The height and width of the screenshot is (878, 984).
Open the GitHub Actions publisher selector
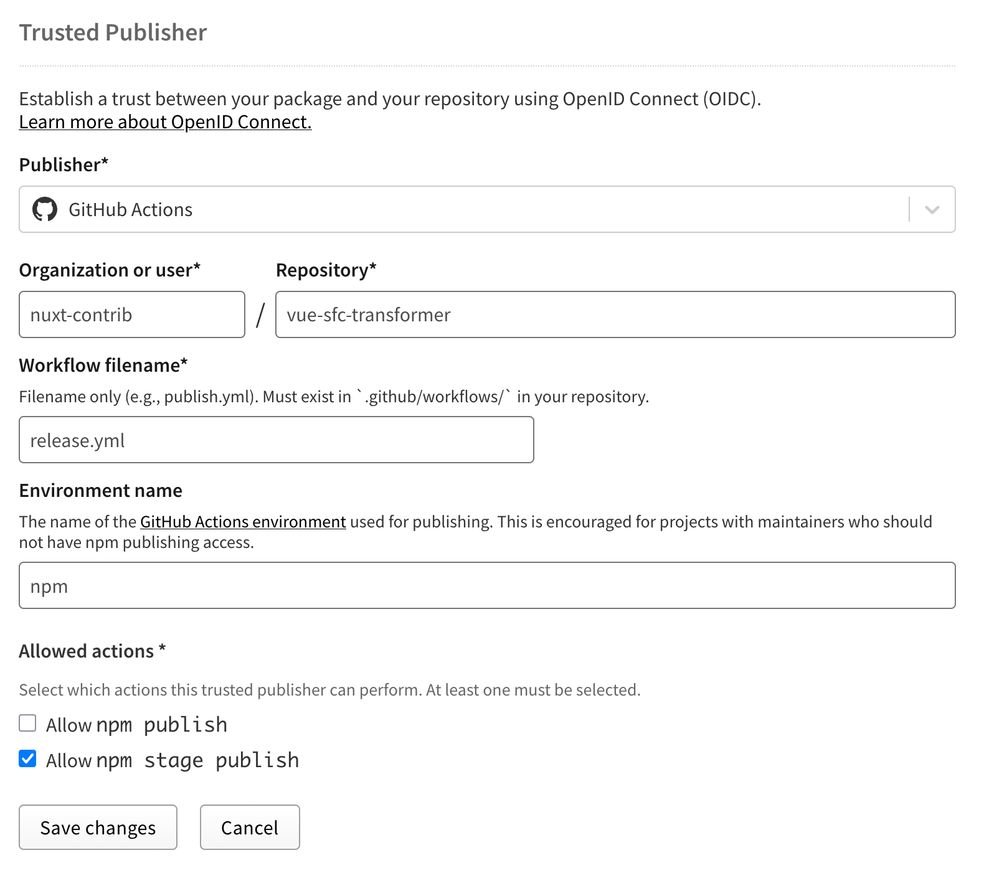click(x=487, y=209)
